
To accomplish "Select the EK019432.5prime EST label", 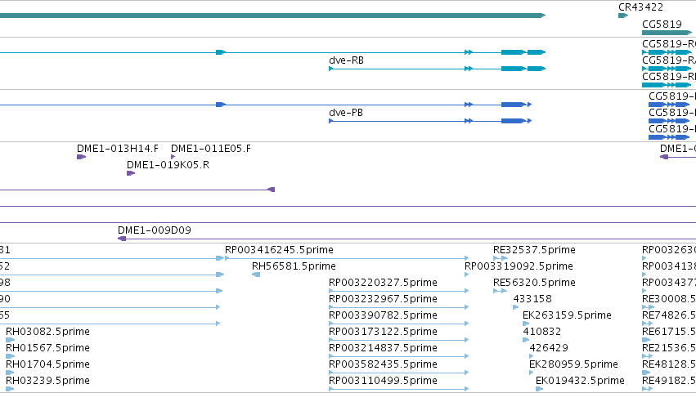I will pos(580,381).
